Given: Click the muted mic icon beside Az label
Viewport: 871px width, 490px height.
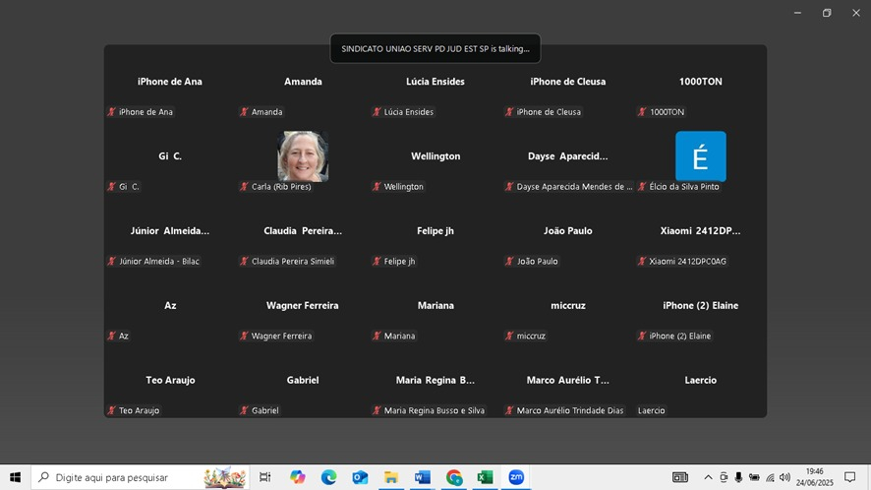Looking at the screenshot, I should tap(112, 336).
